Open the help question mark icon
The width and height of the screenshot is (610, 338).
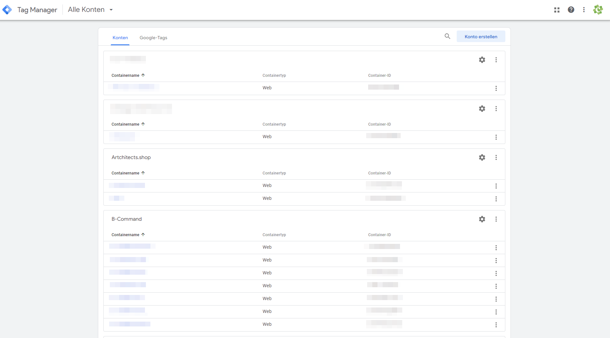(x=571, y=10)
